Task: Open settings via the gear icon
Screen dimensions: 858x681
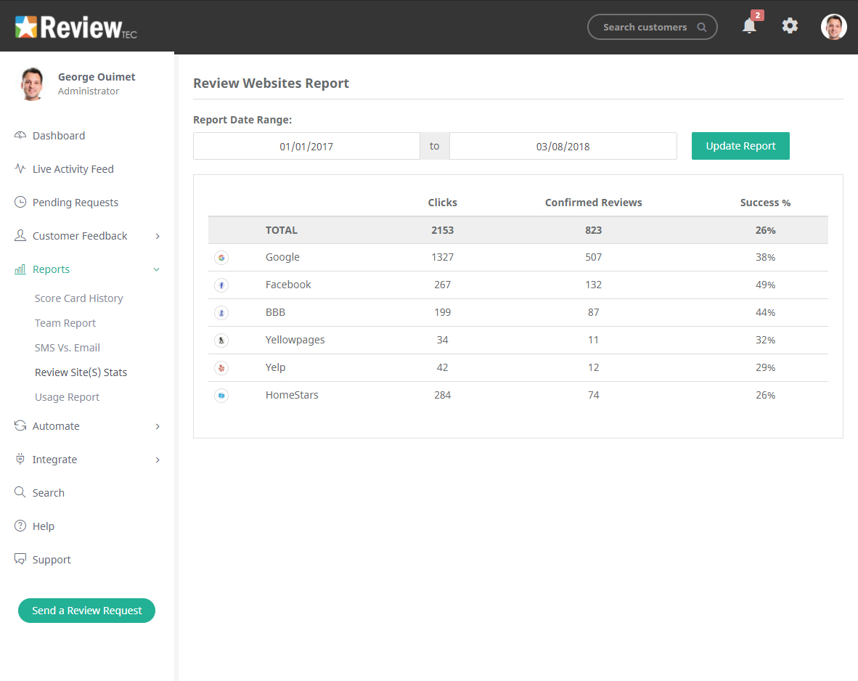Action: pos(790,25)
